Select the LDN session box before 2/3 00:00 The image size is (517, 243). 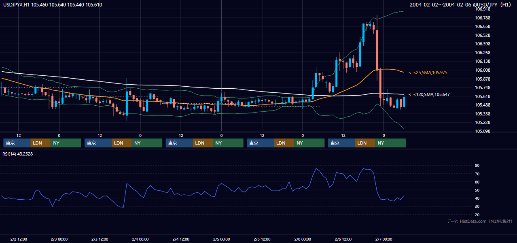41,143
